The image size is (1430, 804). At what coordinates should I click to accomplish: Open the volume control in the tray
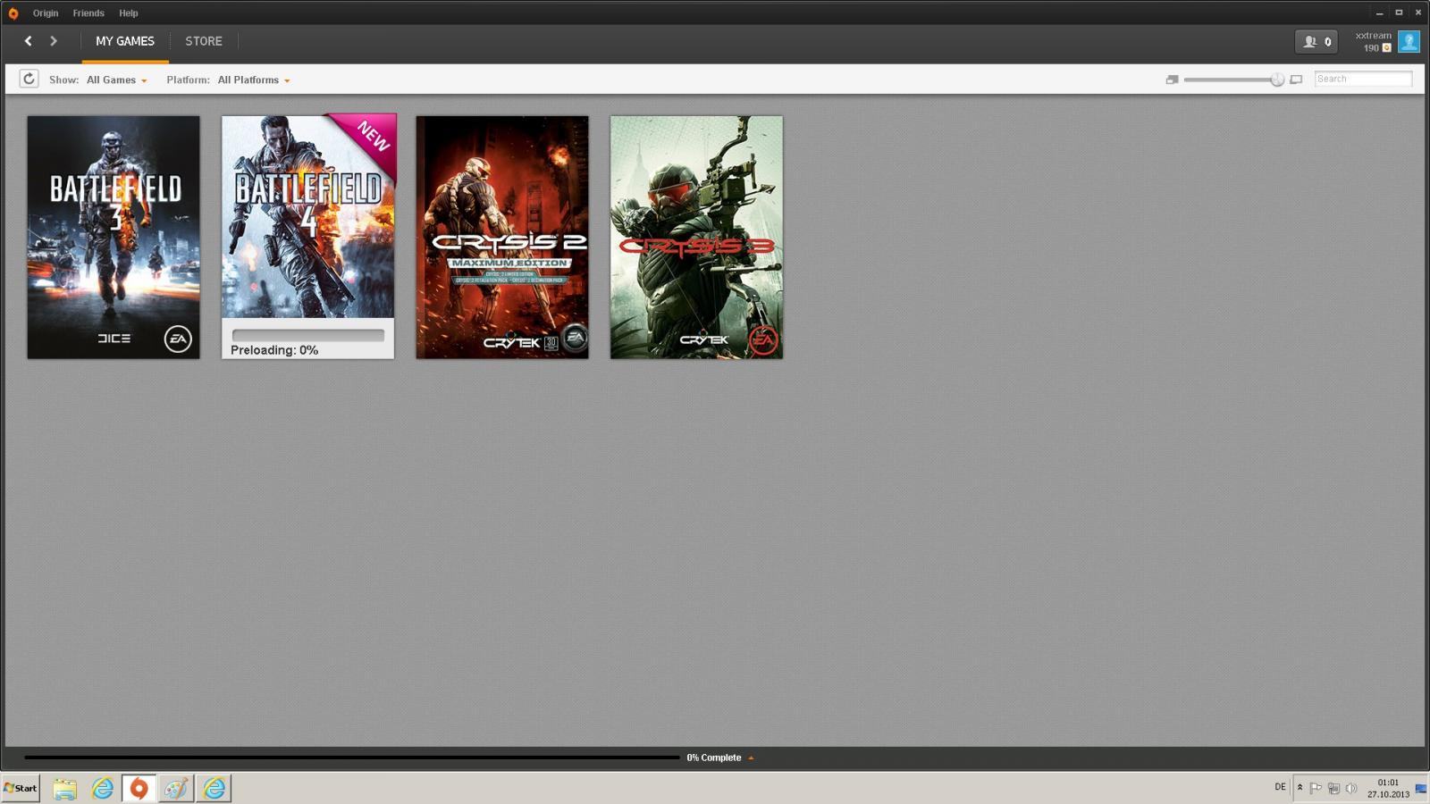click(1351, 788)
